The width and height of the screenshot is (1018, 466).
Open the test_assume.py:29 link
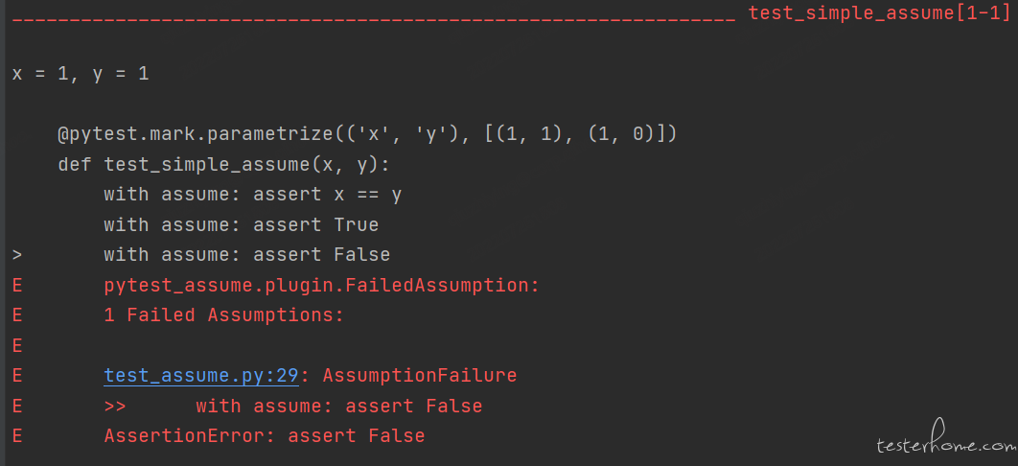tap(200, 375)
